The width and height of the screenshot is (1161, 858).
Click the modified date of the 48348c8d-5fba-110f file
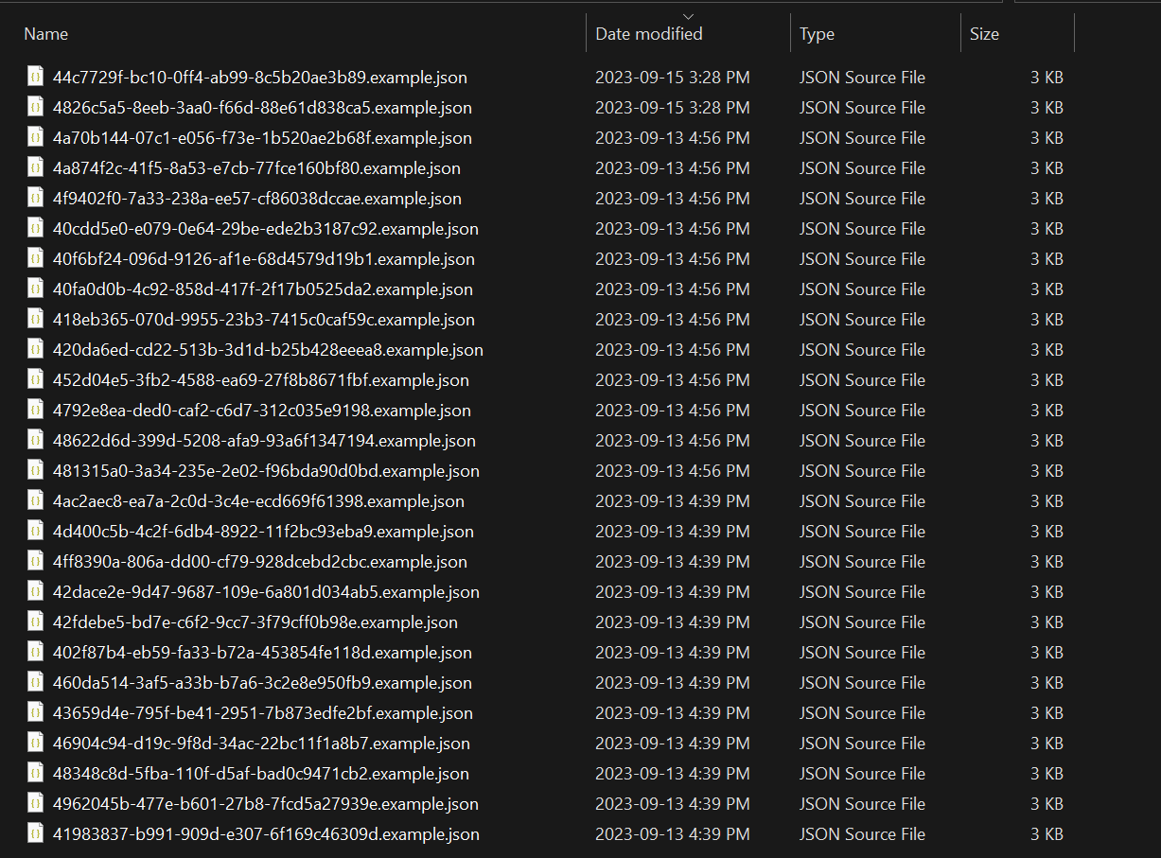[x=672, y=774]
